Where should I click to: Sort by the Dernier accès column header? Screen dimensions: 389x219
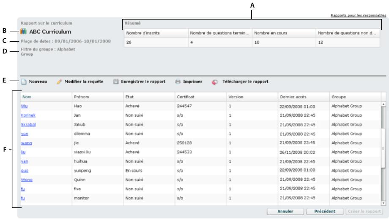pos(304,97)
